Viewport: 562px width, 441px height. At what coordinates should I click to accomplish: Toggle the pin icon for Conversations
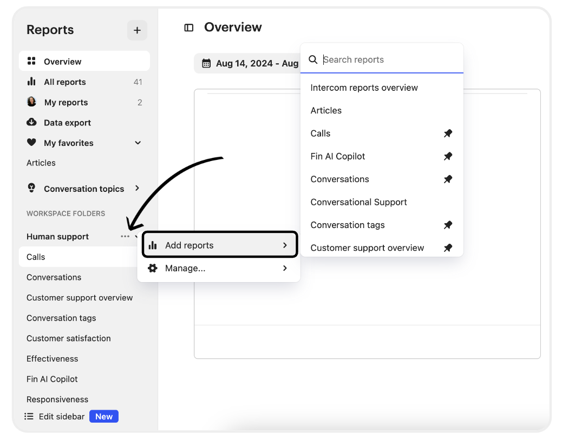click(x=448, y=179)
